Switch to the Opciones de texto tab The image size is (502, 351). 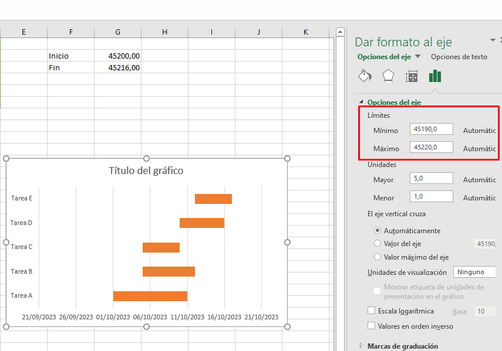(x=459, y=57)
